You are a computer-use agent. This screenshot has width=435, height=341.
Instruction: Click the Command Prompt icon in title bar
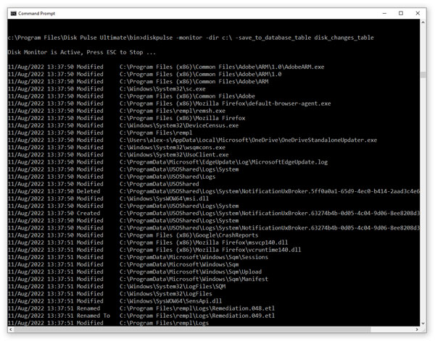click(13, 13)
